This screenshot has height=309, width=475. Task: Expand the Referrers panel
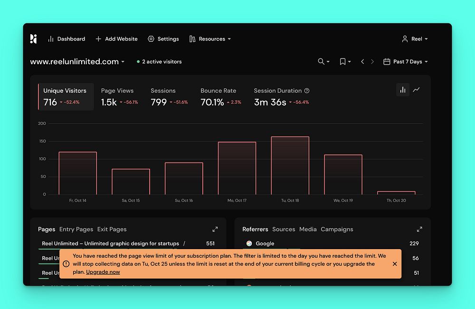pyautogui.click(x=419, y=229)
